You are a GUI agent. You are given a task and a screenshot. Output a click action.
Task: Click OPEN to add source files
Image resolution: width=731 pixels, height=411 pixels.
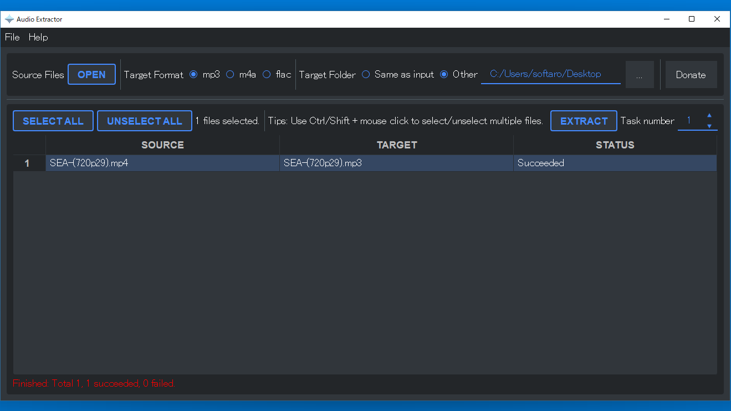click(x=91, y=74)
